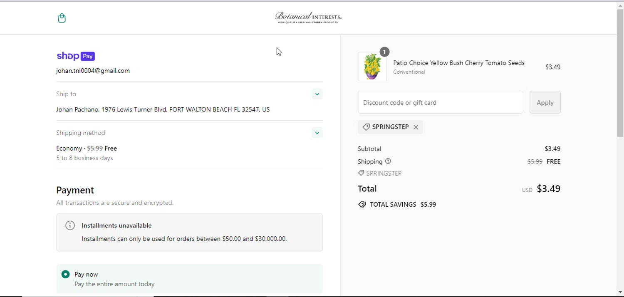
Task: Remove the SPRINGSTEP discount with X
Action: pos(416,127)
